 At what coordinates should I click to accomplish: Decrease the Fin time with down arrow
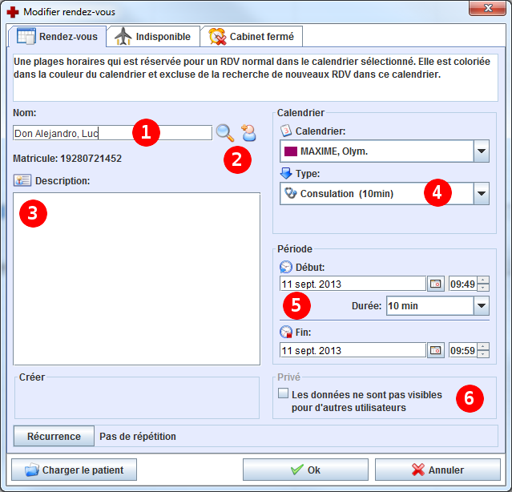pyautogui.click(x=482, y=354)
